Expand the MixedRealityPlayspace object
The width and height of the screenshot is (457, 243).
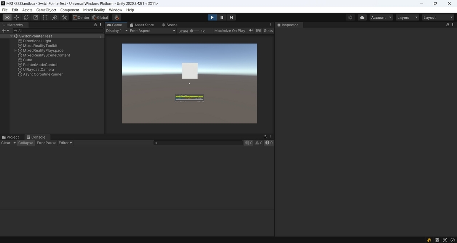point(16,51)
